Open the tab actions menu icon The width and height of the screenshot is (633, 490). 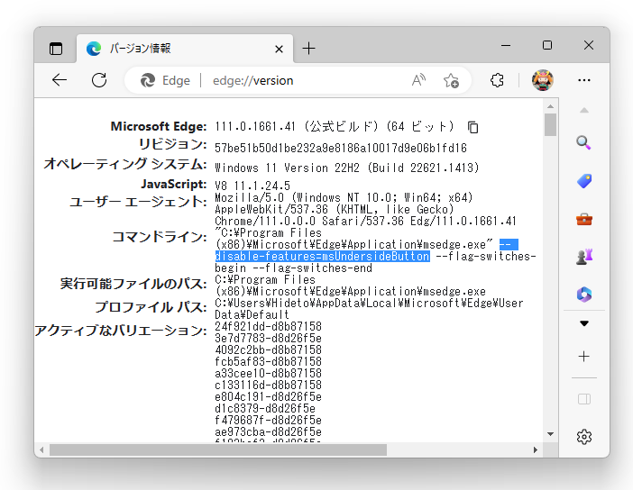click(56, 49)
